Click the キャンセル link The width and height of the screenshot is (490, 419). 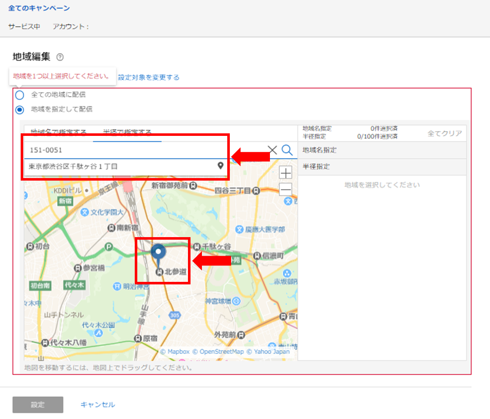pos(98,405)
